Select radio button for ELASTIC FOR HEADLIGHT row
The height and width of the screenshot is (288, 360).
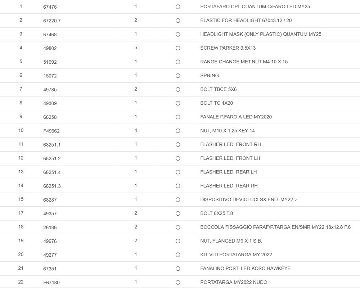click(x=178, y=21)
